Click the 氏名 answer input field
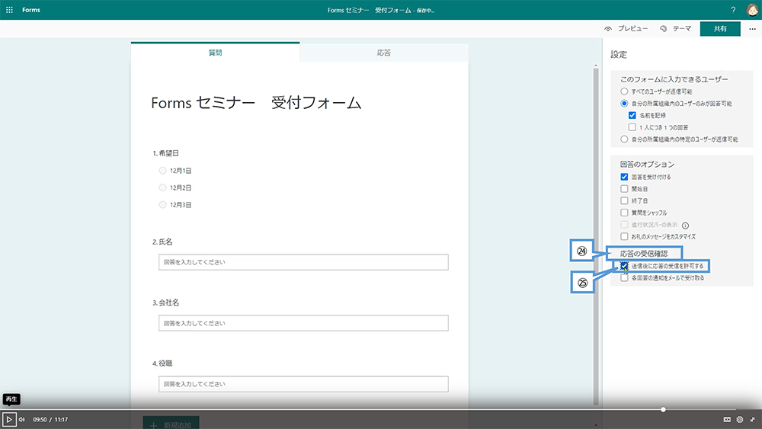This screenshot has height=429, width=762. click(x=303, y=262)
